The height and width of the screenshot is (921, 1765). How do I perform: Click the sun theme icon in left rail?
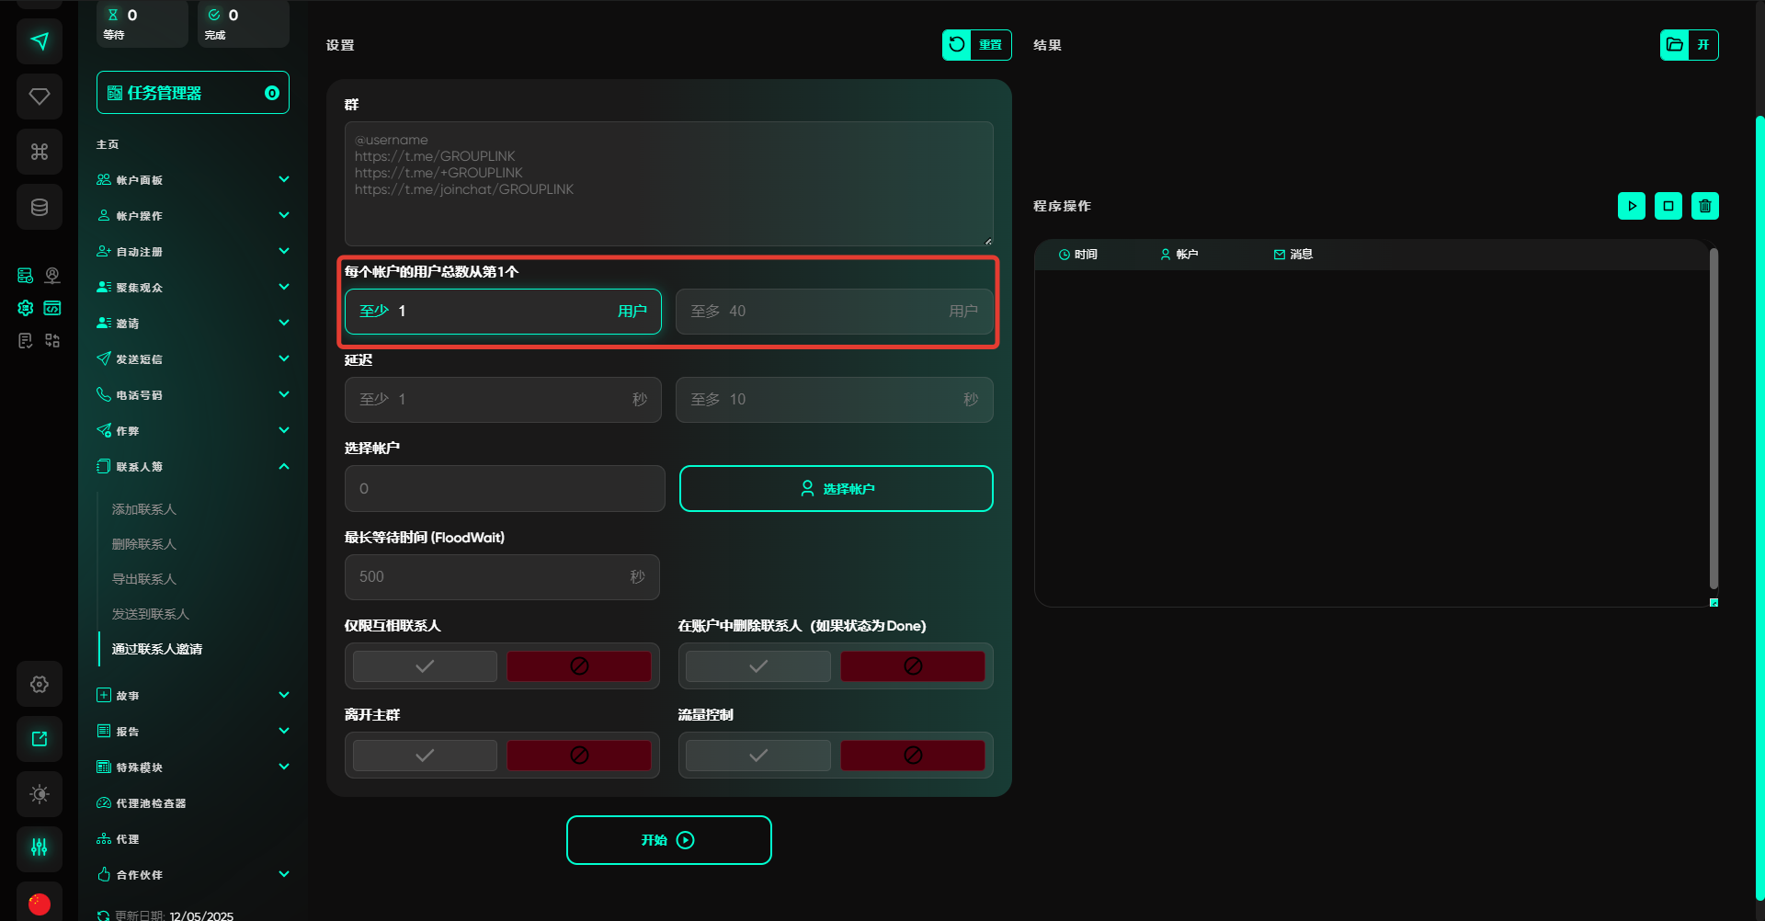(40, 794)
